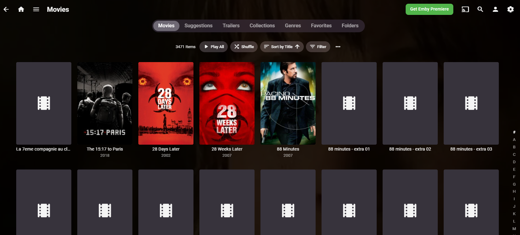Go back using the back arrow

(6, 9)
